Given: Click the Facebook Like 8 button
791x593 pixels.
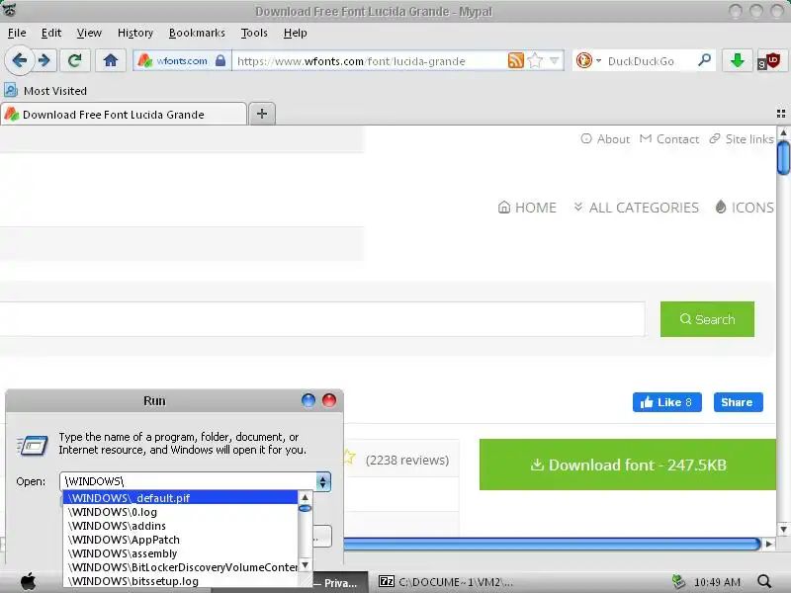Looking at the screenshot, I should click(666, 402).
